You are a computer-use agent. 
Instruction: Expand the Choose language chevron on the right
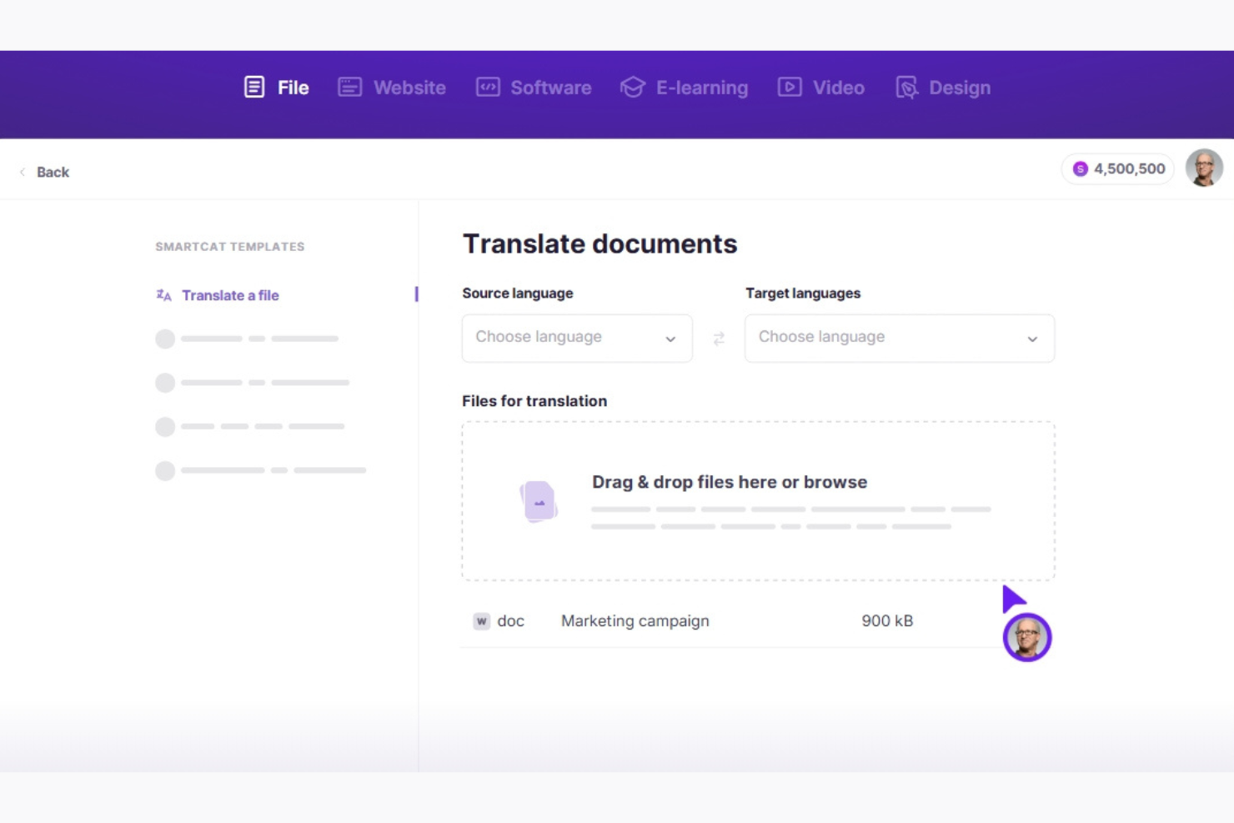(1032, 339)
